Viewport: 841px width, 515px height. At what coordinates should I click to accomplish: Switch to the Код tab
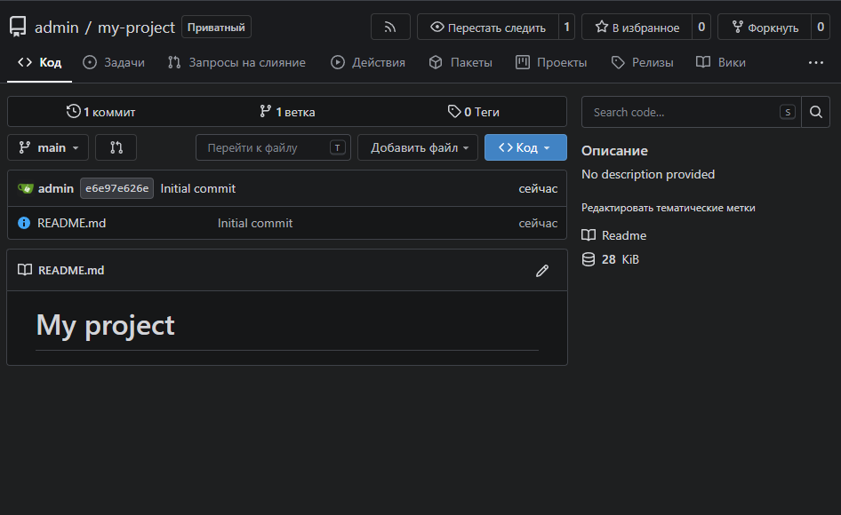pyautogui.click(x=40, y=63)
